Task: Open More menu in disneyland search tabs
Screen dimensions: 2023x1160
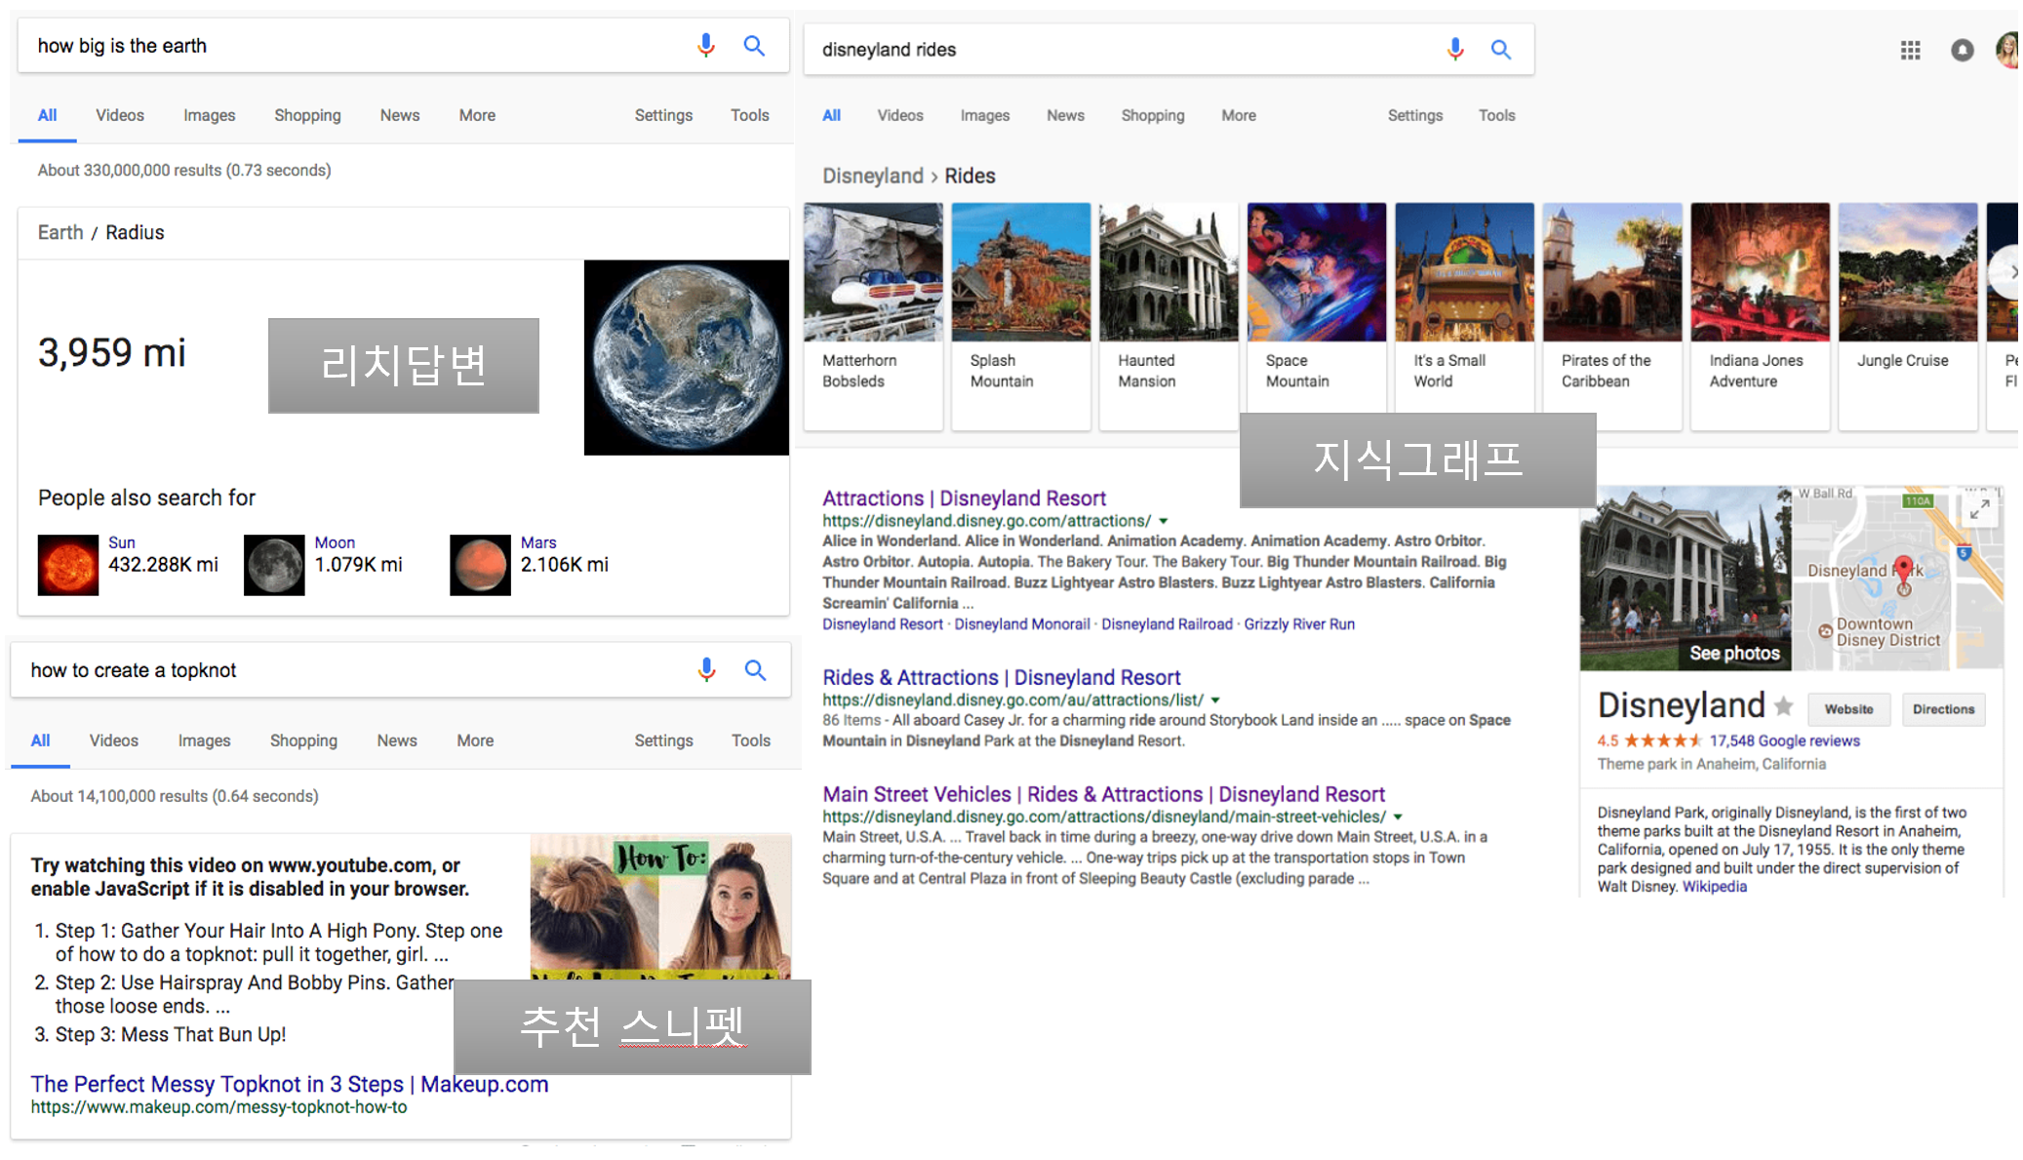Action: pos(1239,115)
